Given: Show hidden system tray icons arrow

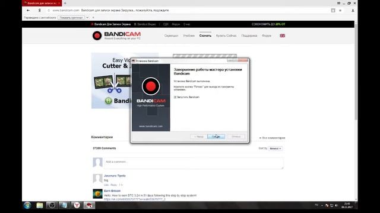Looking at the screenshot, I should (322, 205).
